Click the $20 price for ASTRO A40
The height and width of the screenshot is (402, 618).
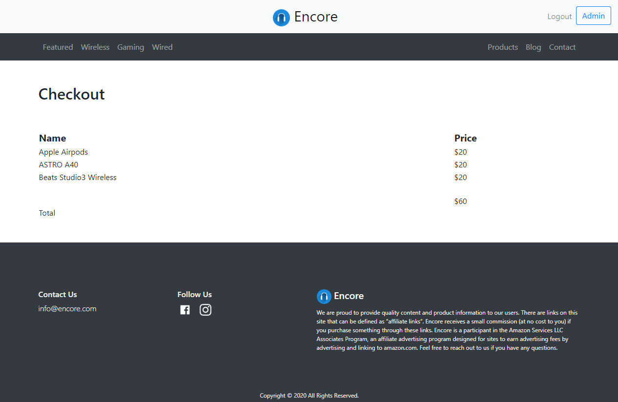click(460, 165)
